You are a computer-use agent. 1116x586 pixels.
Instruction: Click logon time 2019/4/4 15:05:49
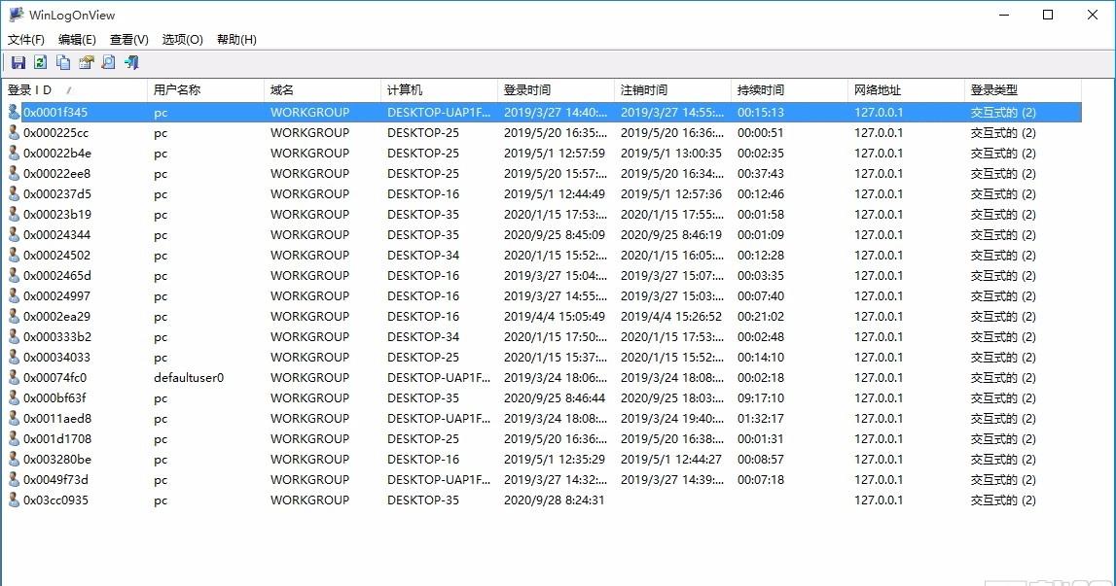click(555, 317)
